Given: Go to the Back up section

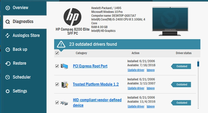Looking at the screenshot, I should point(25,49).
